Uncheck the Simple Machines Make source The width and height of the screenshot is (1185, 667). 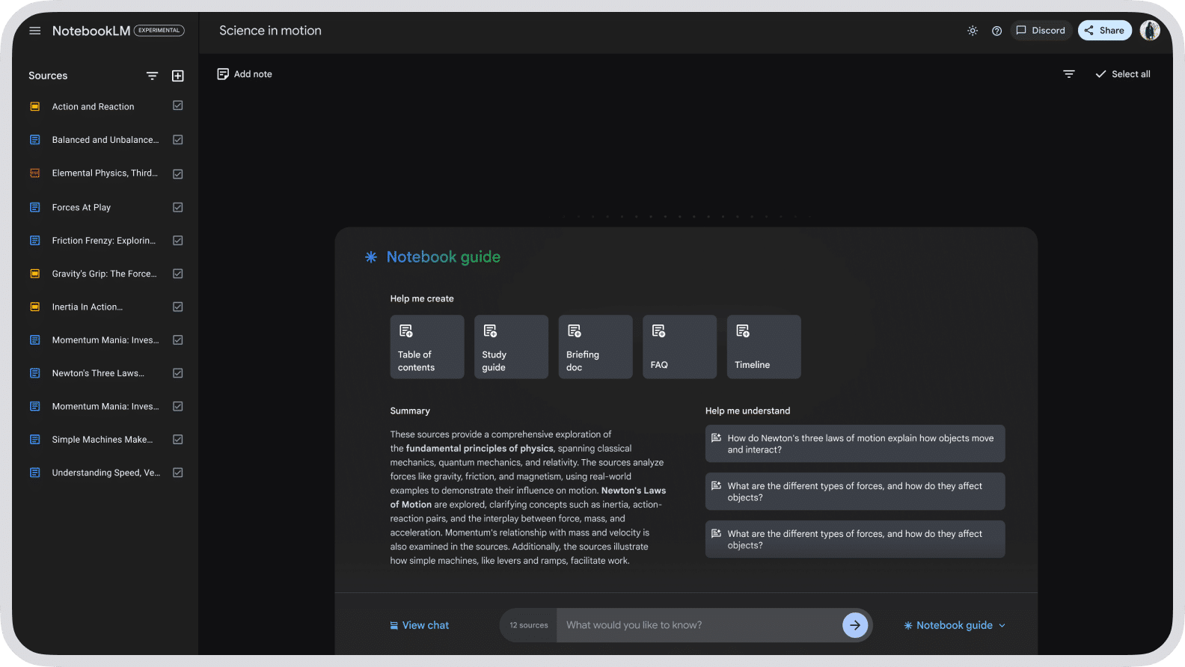178,439
